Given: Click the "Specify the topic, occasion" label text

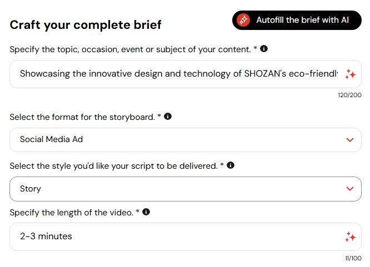Looking at the screenshot, I should coord(130,49).
